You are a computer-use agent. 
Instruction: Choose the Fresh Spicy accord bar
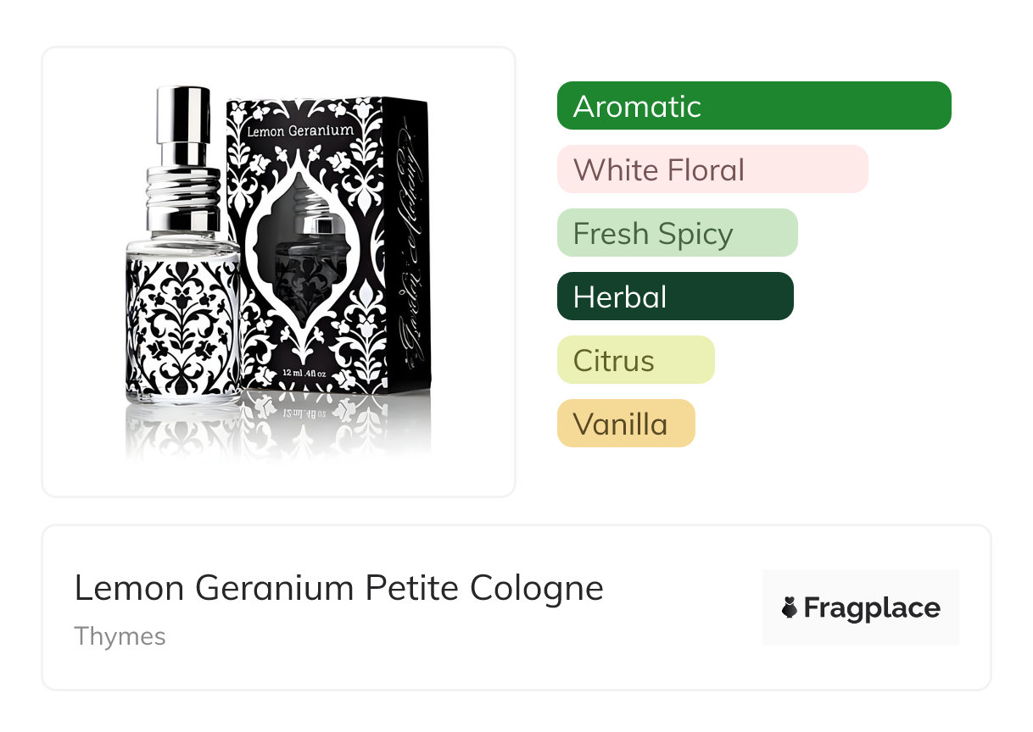(x=678, y=233)
